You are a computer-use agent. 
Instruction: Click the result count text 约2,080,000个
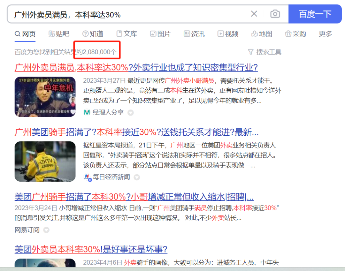pos(96,52)
